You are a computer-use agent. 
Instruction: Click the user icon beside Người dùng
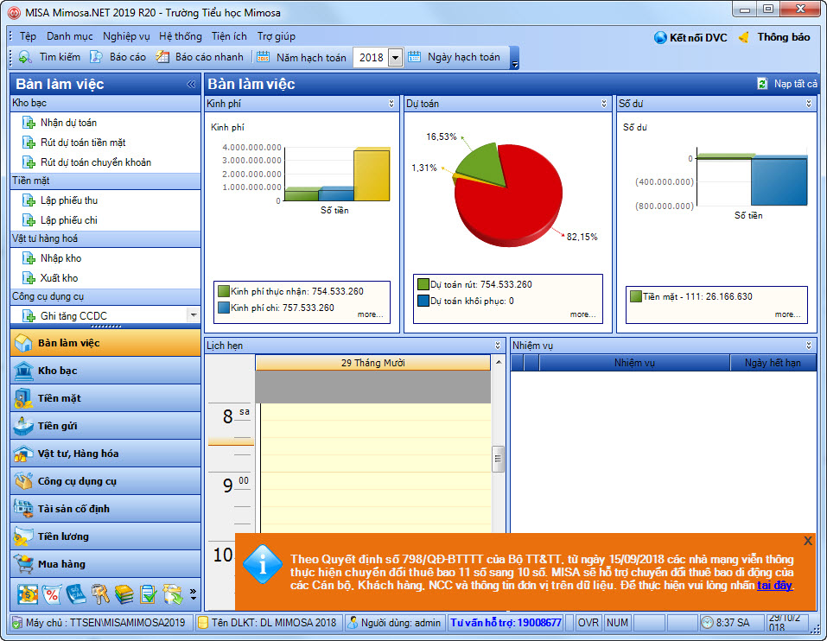353,623
